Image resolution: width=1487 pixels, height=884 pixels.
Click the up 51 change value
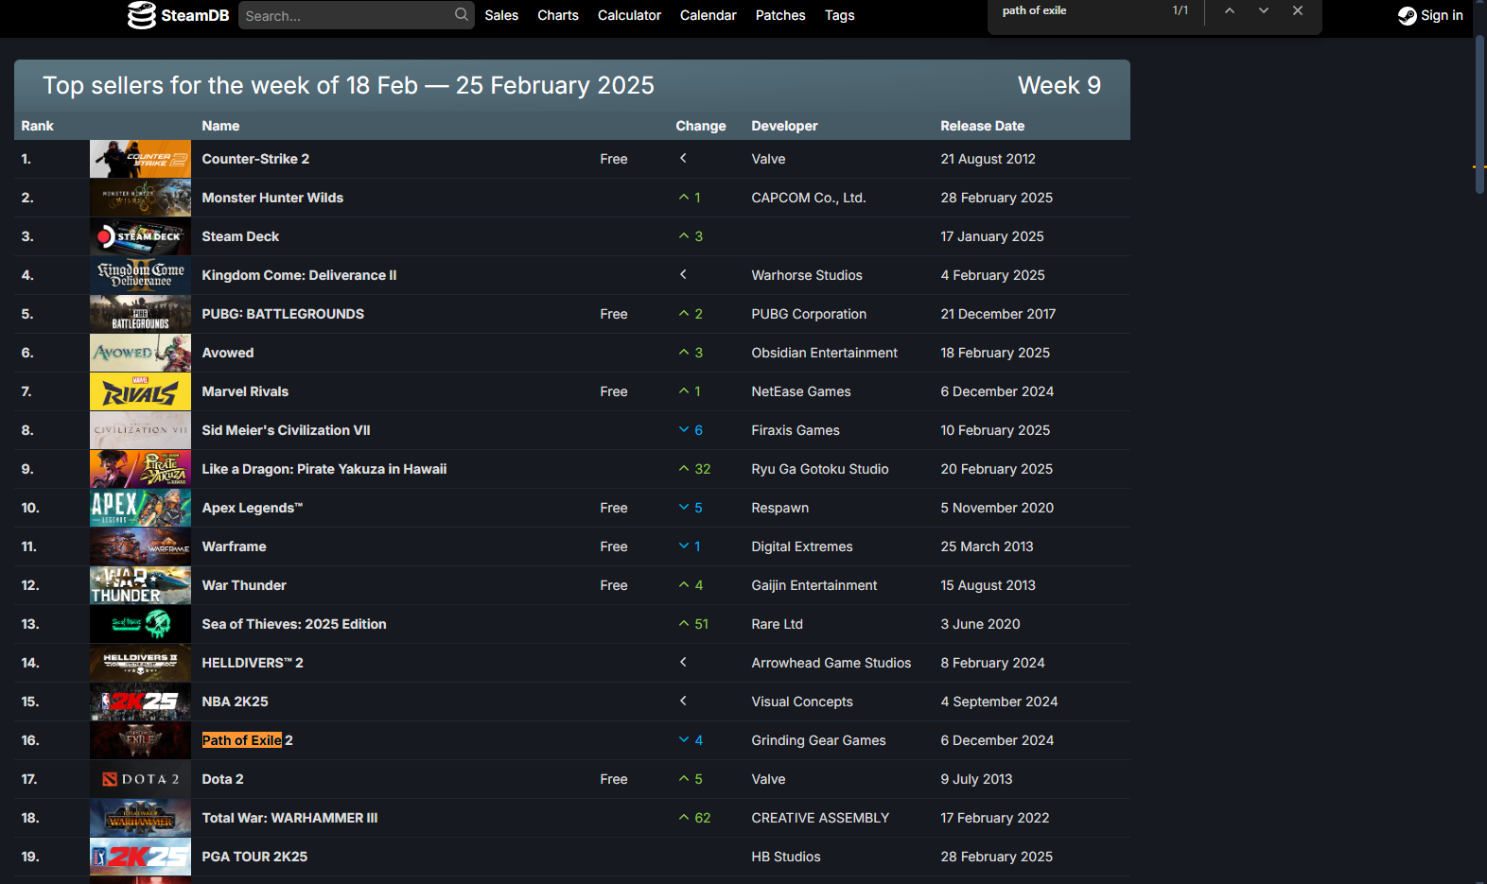coord(694,624)
